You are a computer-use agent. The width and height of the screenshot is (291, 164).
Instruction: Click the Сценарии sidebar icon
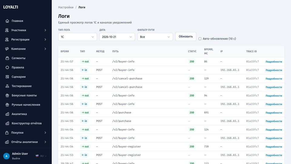point(7,77)
